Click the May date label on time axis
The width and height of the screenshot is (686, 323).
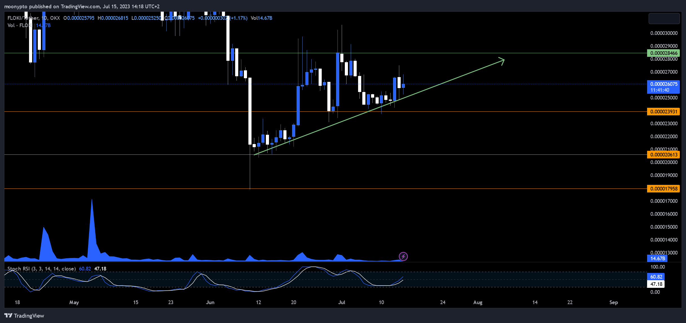(x=74, y=302)
